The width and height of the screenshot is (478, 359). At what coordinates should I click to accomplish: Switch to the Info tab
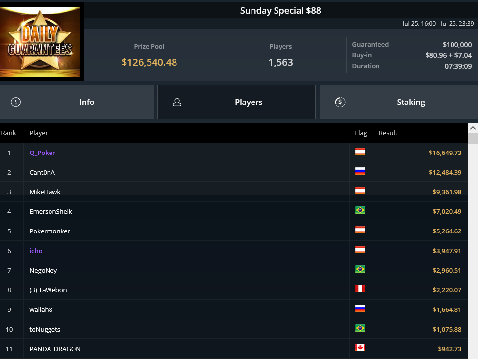pyautogui.click(x=77, y=102)
